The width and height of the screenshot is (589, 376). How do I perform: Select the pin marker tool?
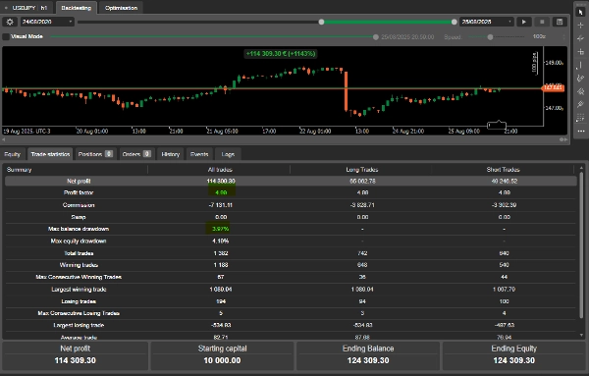pos(581,104)
